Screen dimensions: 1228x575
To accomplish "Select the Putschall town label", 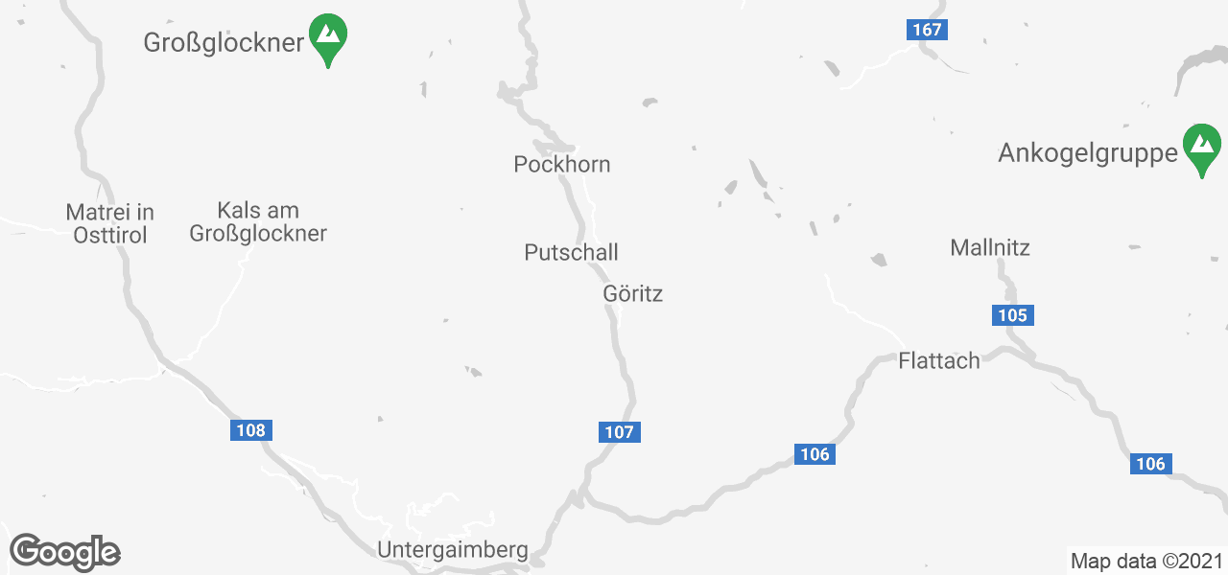I will (x=572, y=252).
